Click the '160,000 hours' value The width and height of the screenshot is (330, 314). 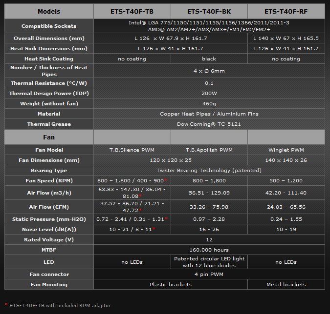tap(209, 250)
